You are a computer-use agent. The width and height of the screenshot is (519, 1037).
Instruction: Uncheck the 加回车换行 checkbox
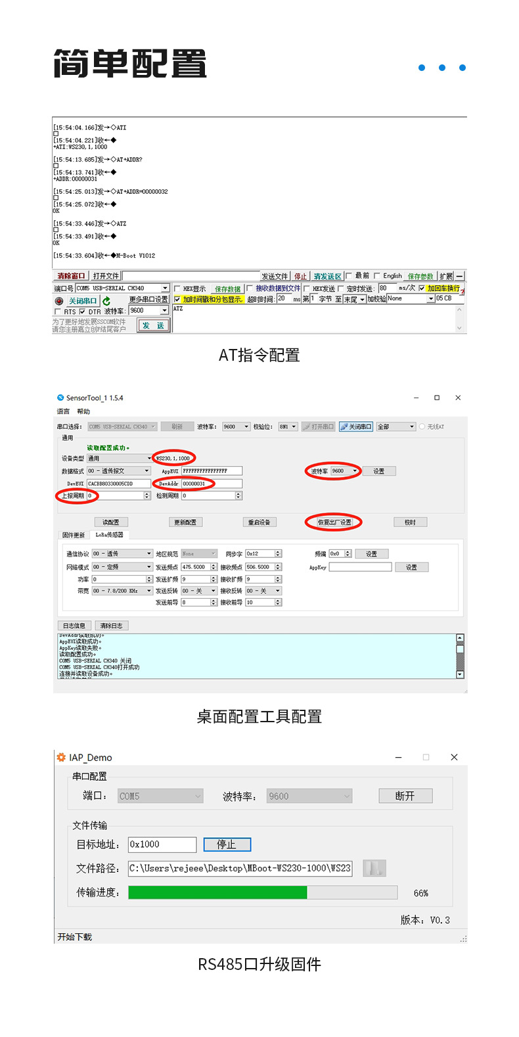click(x=422, y=288)
